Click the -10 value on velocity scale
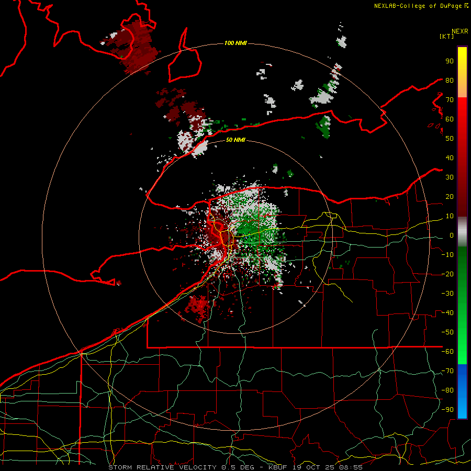471x471 pixels. click(x=447, y=255)
